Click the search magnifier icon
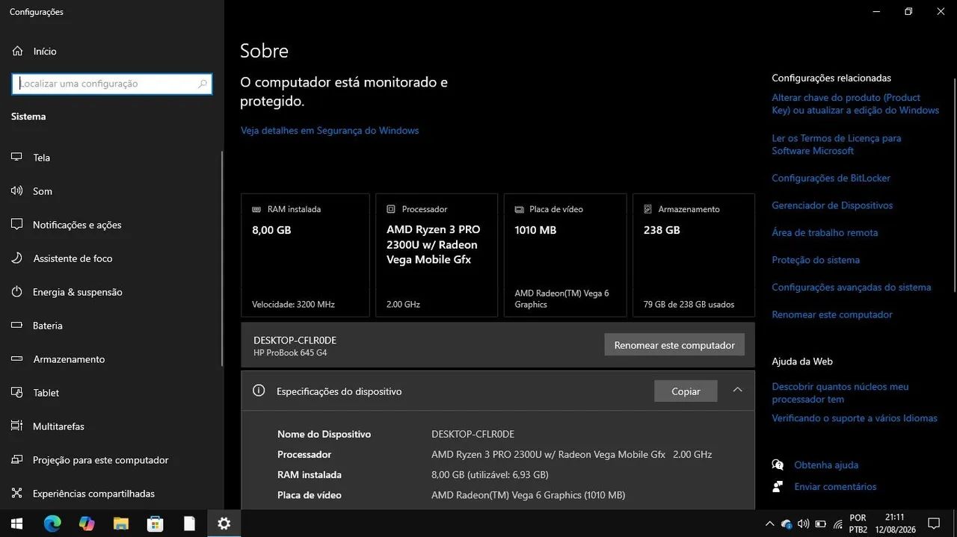This screenshot has height=537, width=957. click(x=202, y=84)
